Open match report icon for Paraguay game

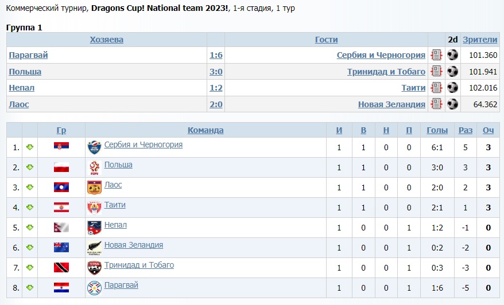pyautogui.click(x=436, y=55)
